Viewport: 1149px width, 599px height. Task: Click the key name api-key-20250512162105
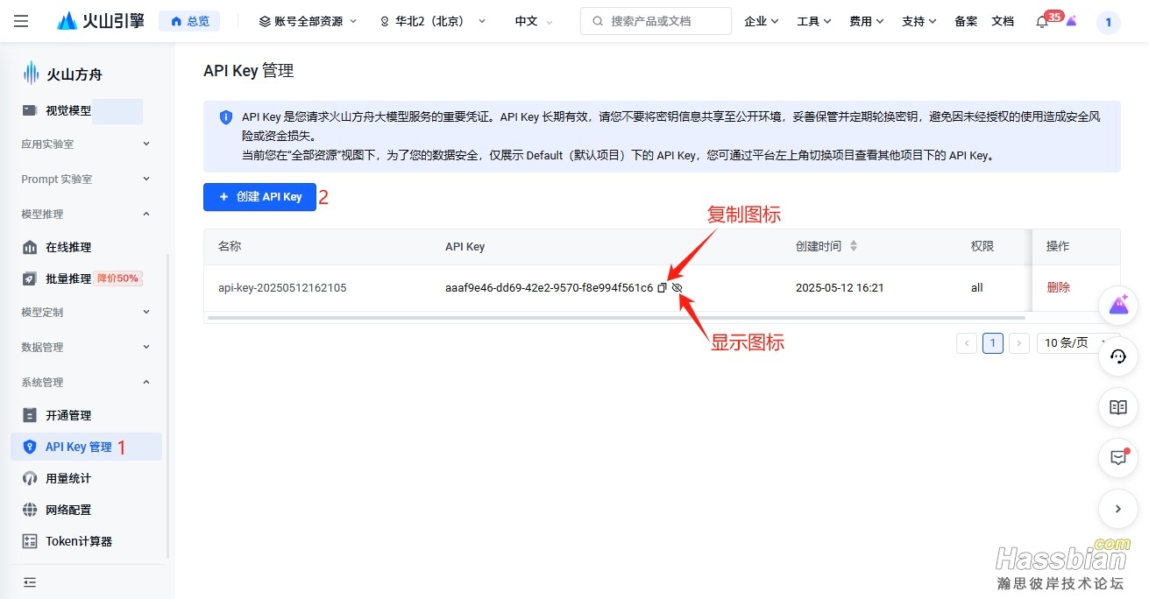[282, 287]
